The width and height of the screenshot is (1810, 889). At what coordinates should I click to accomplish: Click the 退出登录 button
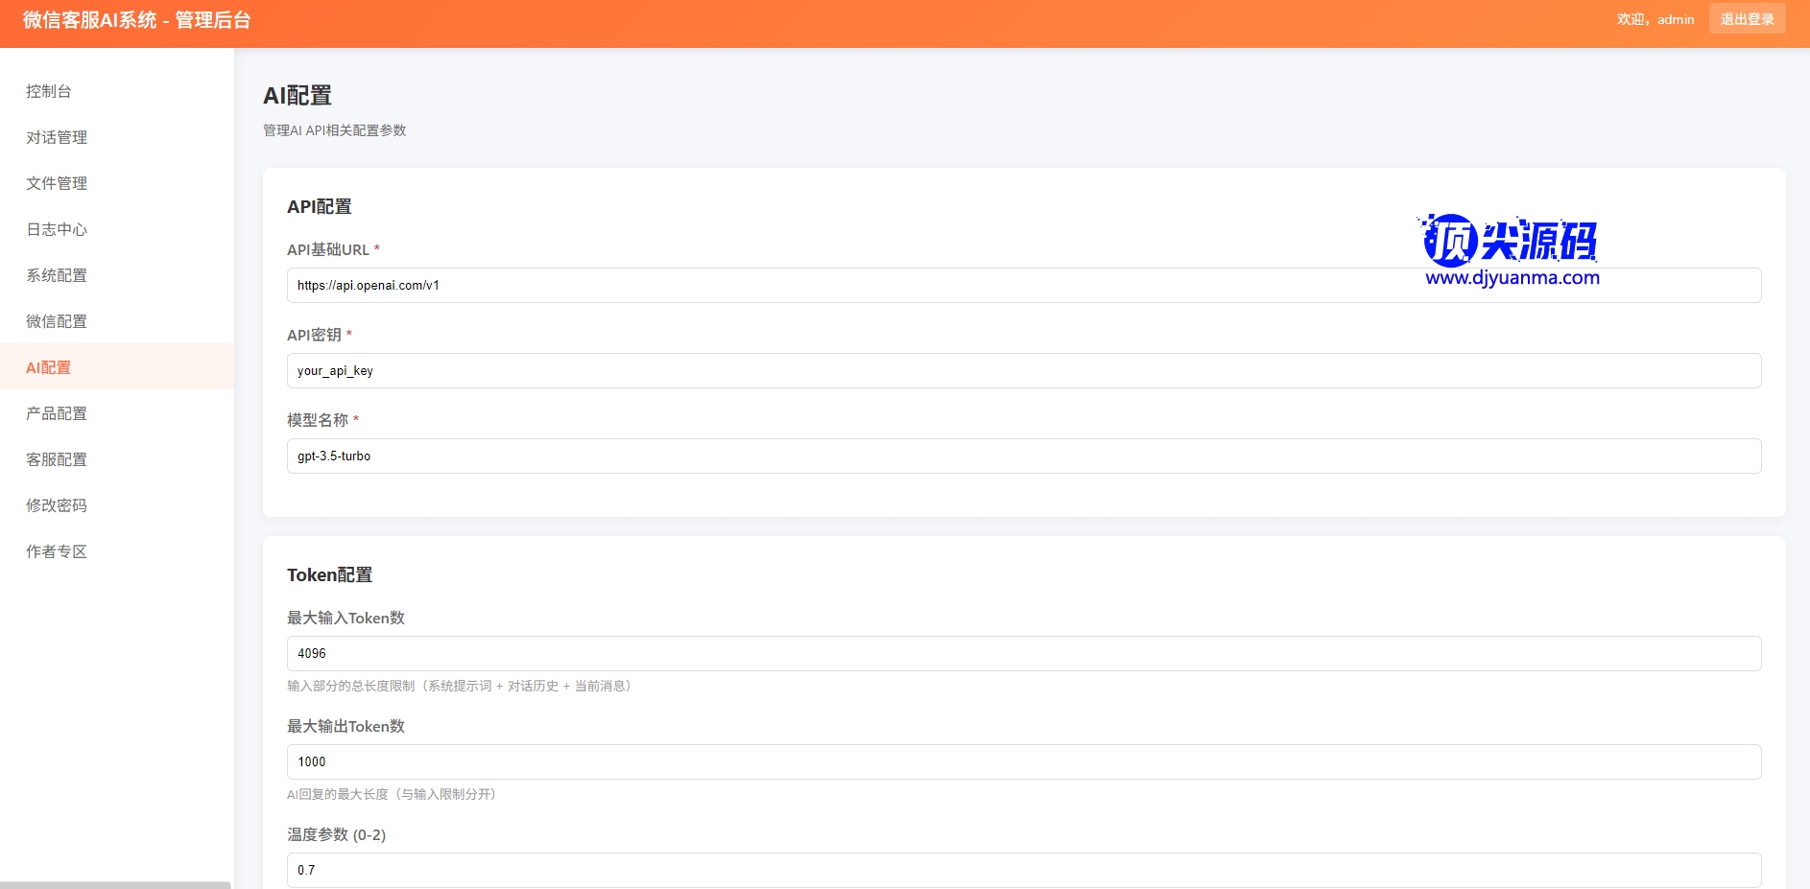click(1747, 19)
